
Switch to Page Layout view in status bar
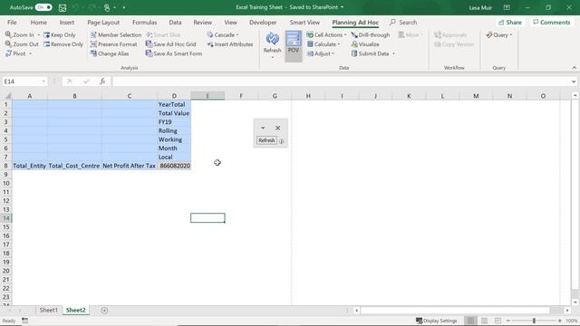[484, 321]
